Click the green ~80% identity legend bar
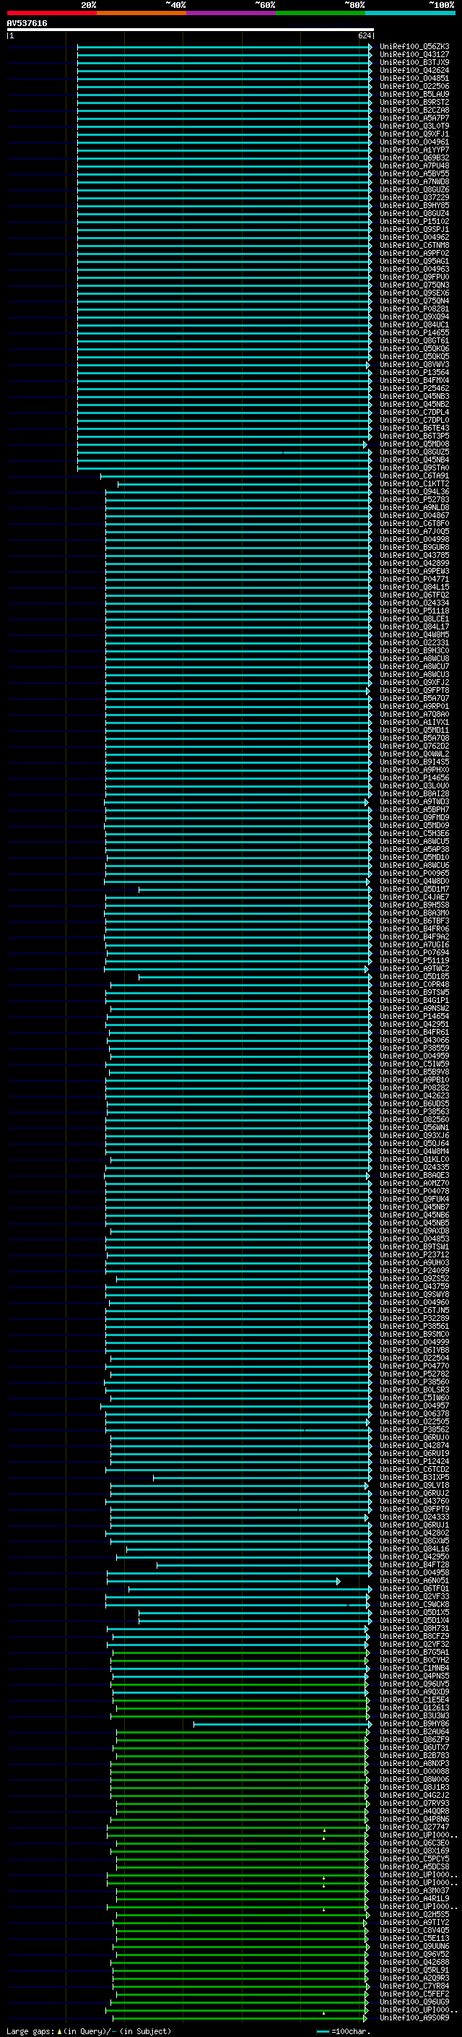Screen dimensions: 462x2037 point(321,13)
